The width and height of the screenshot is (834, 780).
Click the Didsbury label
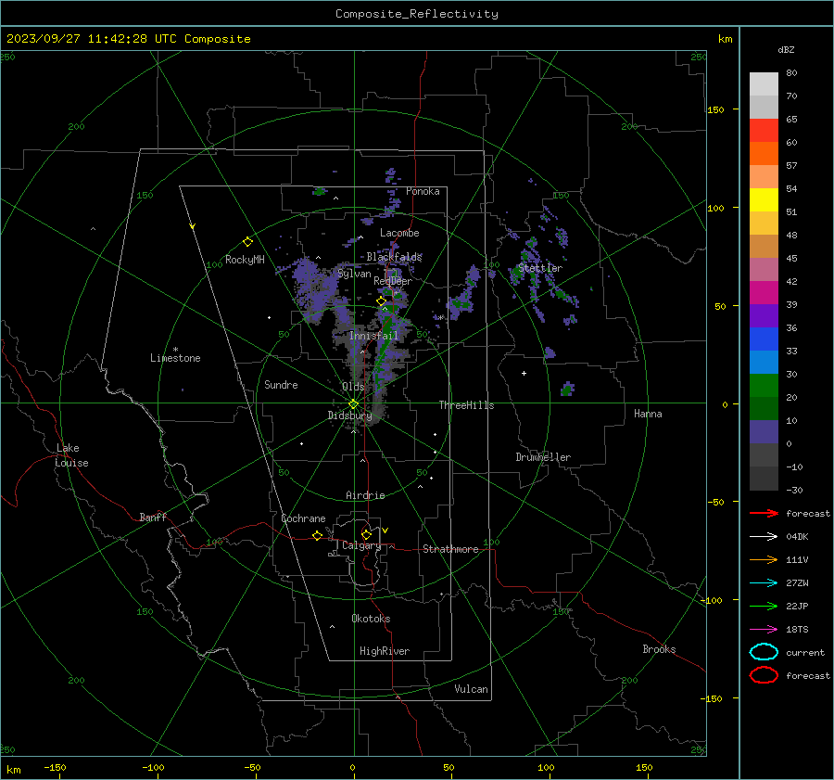pyautogui.click(x=349, y=416)
